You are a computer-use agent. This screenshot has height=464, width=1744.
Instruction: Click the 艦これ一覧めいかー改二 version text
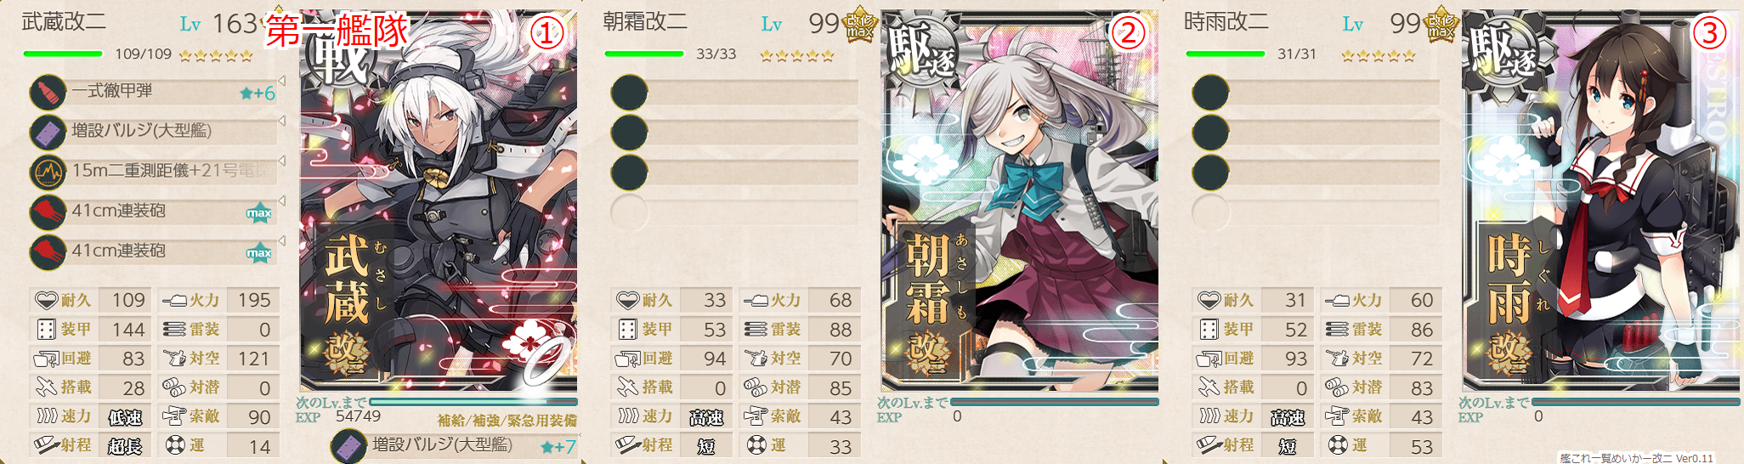click(x=1636, y=458)
